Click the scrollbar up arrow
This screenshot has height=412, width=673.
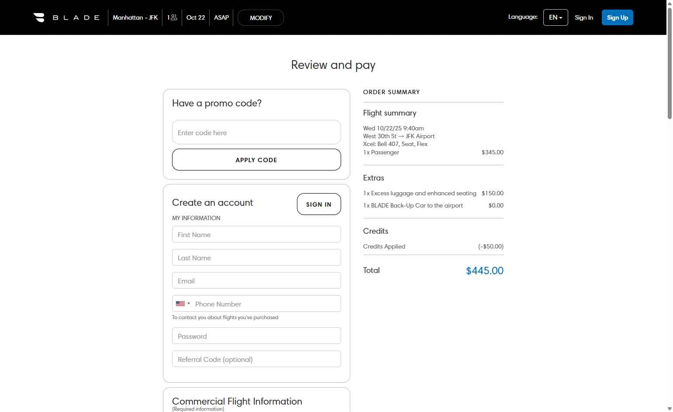(670, 3)
